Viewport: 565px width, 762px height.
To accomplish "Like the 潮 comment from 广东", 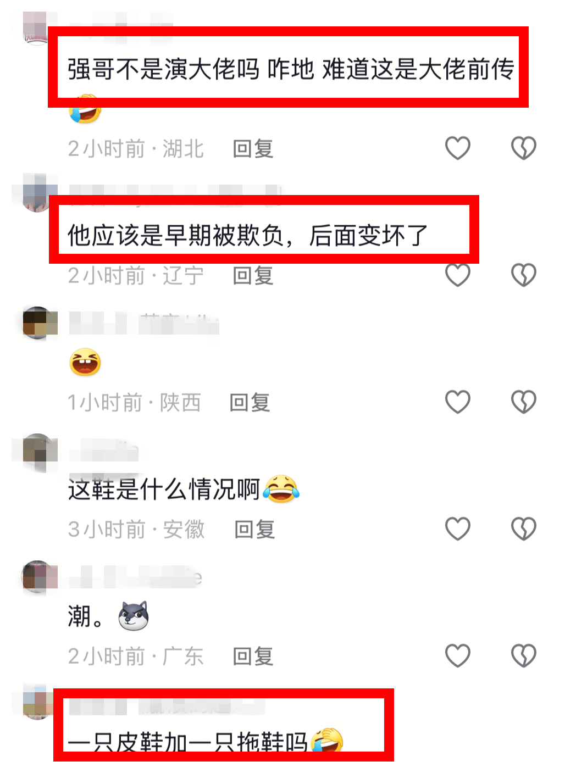I will [457, 655].
